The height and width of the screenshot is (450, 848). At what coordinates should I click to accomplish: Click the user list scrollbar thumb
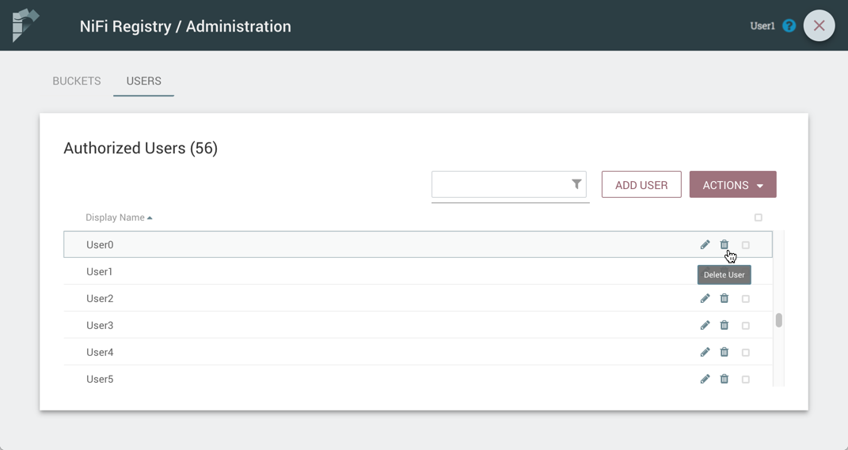(779, 320)
